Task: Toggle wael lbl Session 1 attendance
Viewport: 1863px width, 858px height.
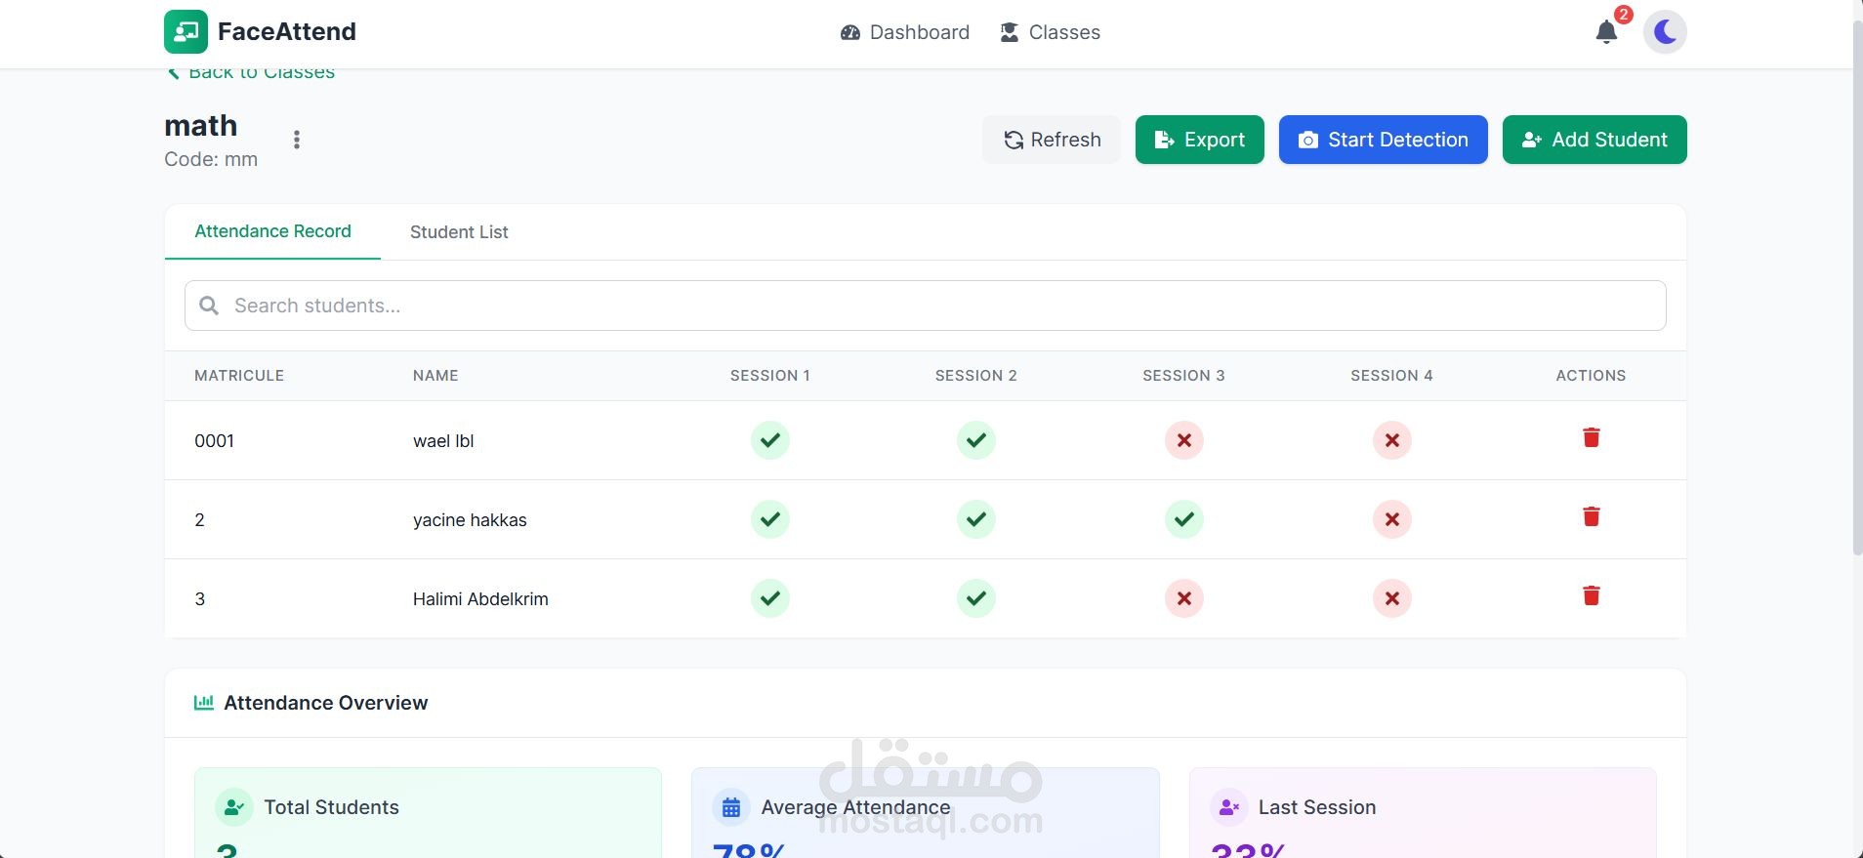Action: point(769,440)
